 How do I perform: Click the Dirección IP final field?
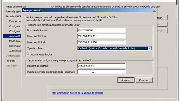coord(101,42)
